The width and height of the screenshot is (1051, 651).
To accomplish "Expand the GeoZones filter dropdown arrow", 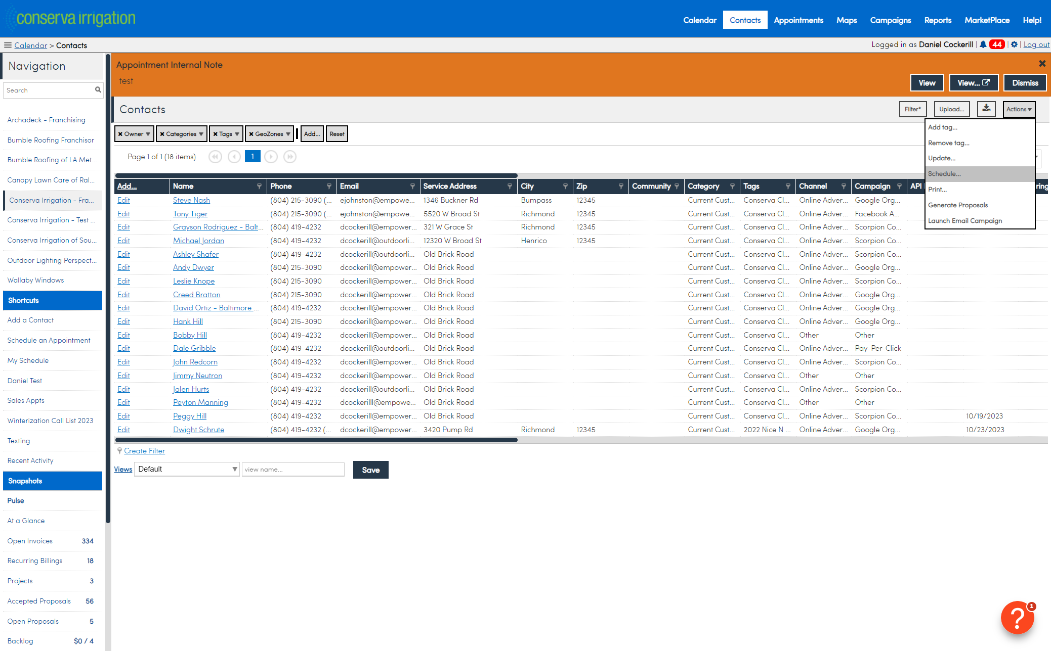I will [x=288, y=134].
